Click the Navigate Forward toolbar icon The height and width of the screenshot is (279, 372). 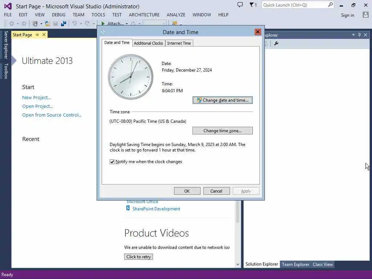coord(24,24)
